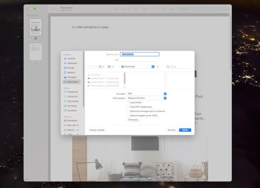Select page 2 thumbnail in Preview
Image resolution: width=260 pixels, height=188 pixels.
click(x=36, y=52)
